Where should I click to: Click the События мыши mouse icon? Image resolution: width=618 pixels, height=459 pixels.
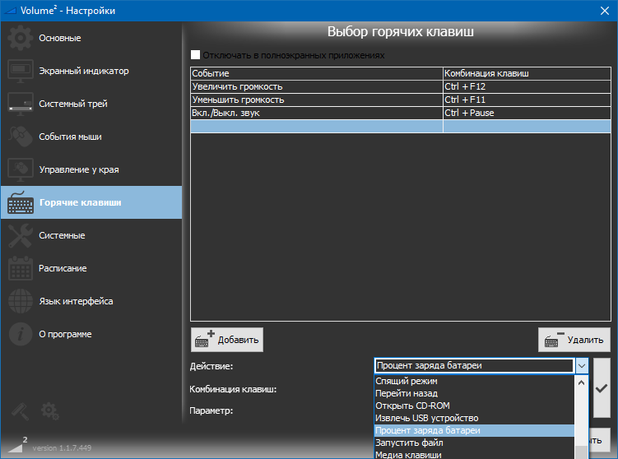click(20, 137)
